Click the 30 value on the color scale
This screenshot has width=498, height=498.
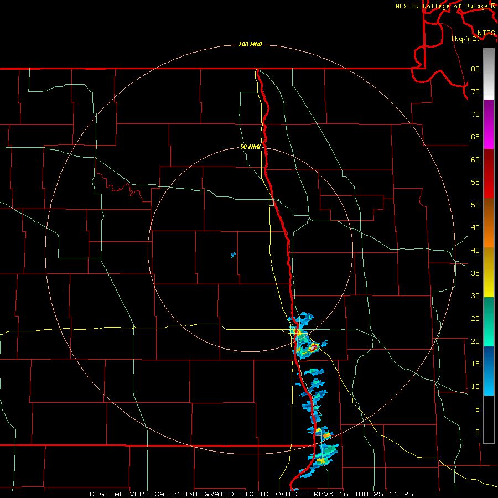click(475, 295)
